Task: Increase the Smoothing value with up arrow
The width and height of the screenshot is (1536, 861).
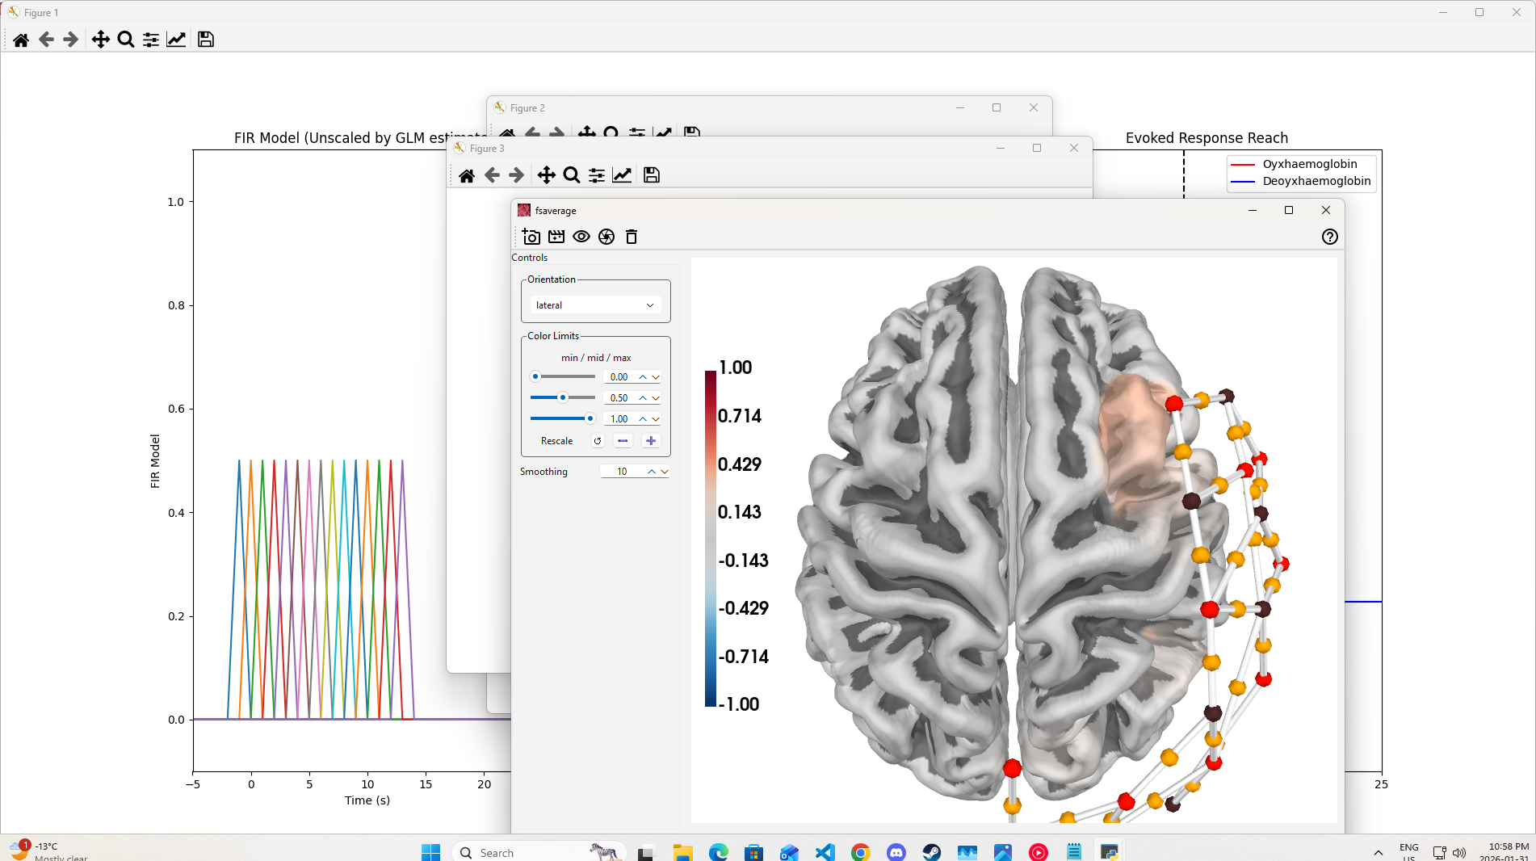Action: [x=652, y=471]
